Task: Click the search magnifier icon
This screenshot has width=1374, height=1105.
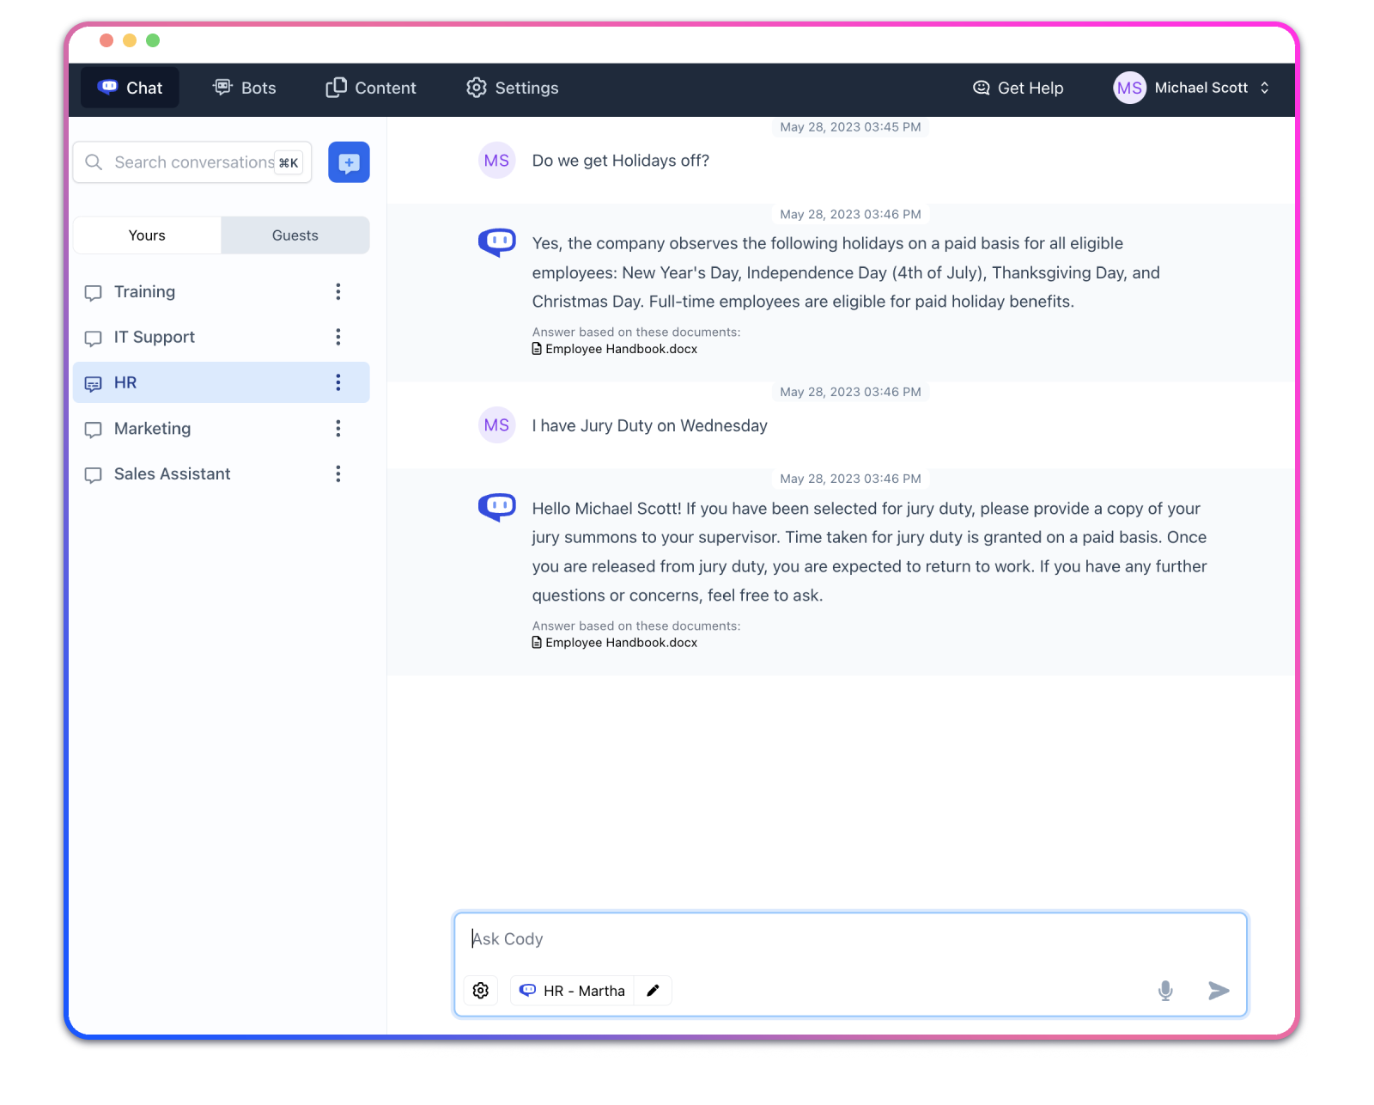Action: click(x=94, y=162)
